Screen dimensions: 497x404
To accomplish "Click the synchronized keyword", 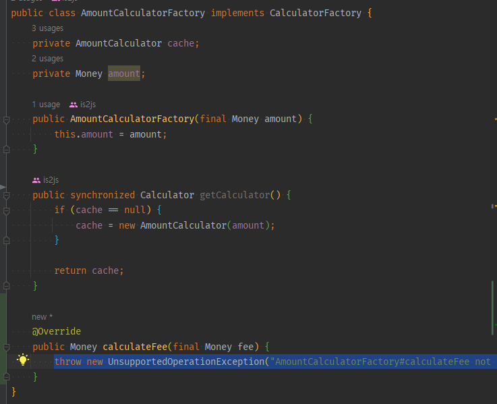I will coord(103,195).
